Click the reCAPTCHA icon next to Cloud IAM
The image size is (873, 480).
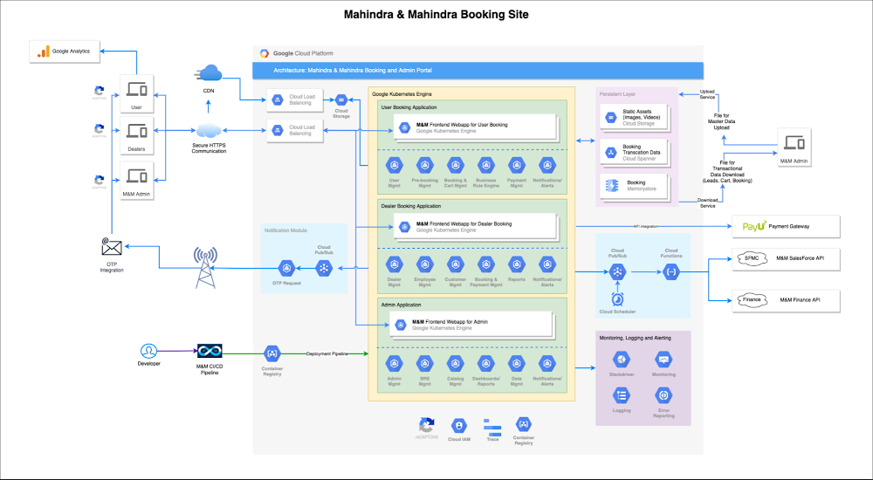click(x=426, y=425)
